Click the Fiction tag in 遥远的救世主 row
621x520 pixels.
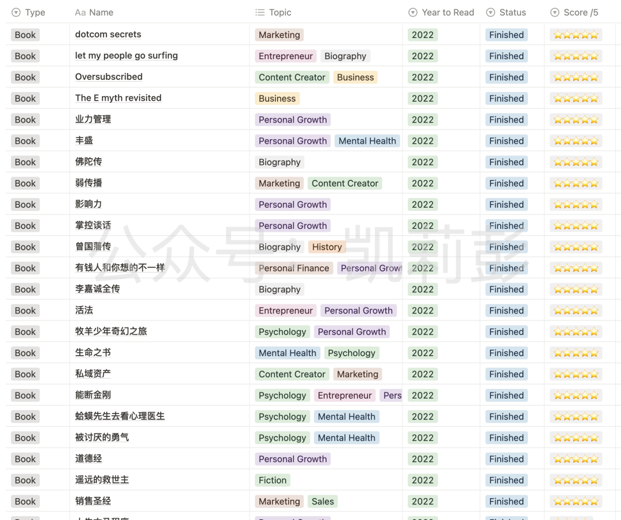tap(273, 480)
